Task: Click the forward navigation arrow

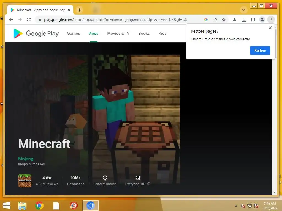Action: [x=20, y=20]
